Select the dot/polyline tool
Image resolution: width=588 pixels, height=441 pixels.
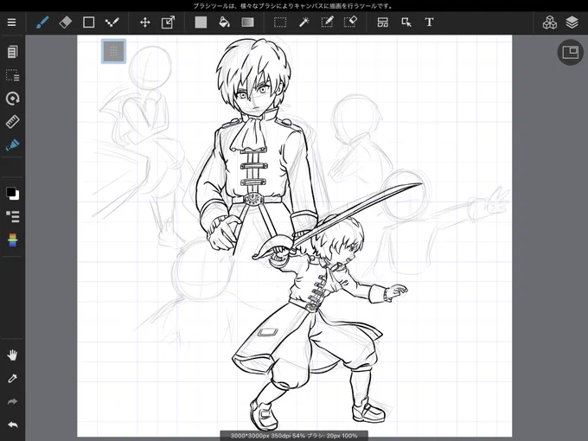112,22
